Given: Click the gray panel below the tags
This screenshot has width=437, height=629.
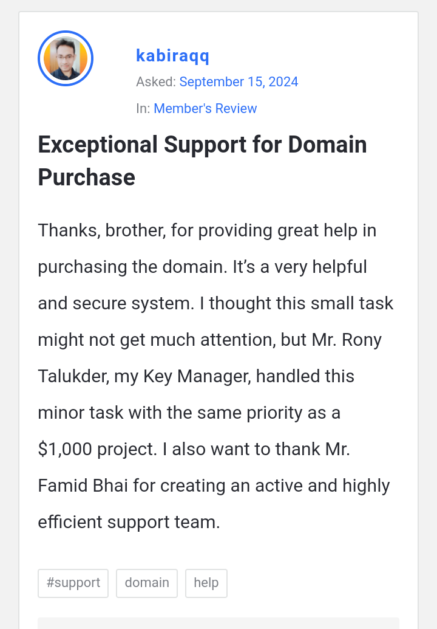Looking at the screenshot, I should [x=218, y=623].
